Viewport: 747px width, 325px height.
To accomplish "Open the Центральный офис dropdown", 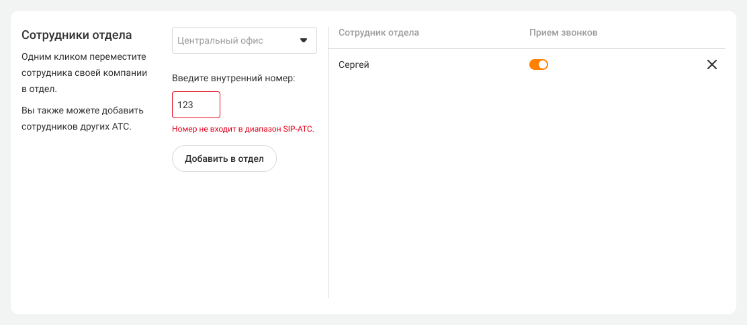I will (244, 40).
